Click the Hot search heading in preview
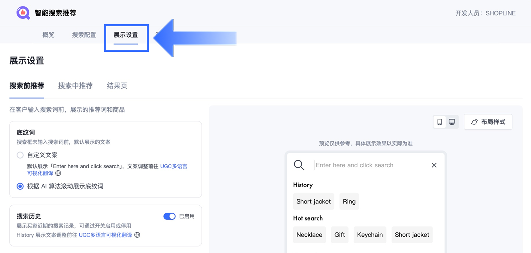Image resolution: width=531 pixels, height=253 pixels. [308, 218]
